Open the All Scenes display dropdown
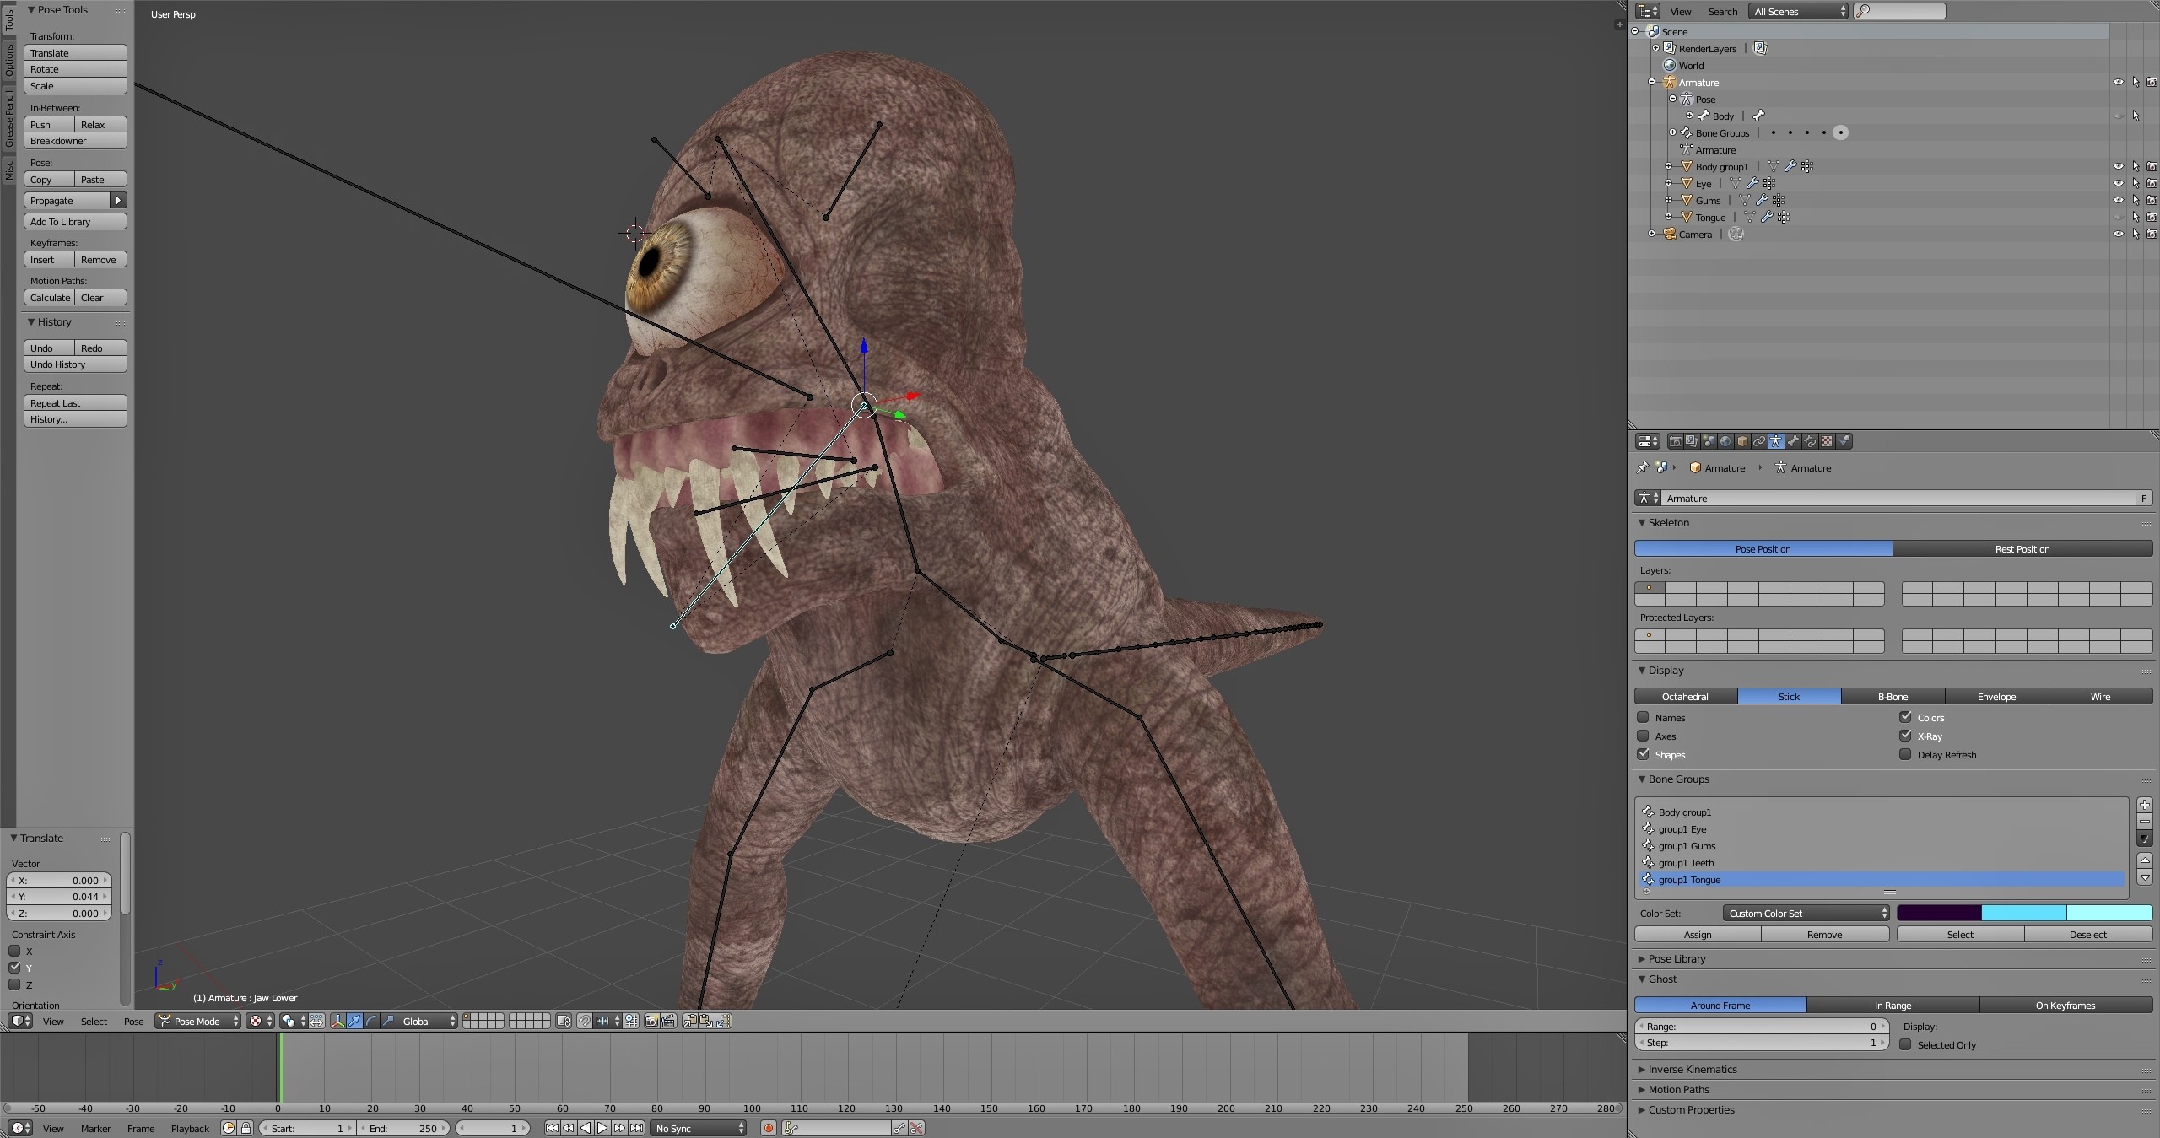 click(1799, 11)
